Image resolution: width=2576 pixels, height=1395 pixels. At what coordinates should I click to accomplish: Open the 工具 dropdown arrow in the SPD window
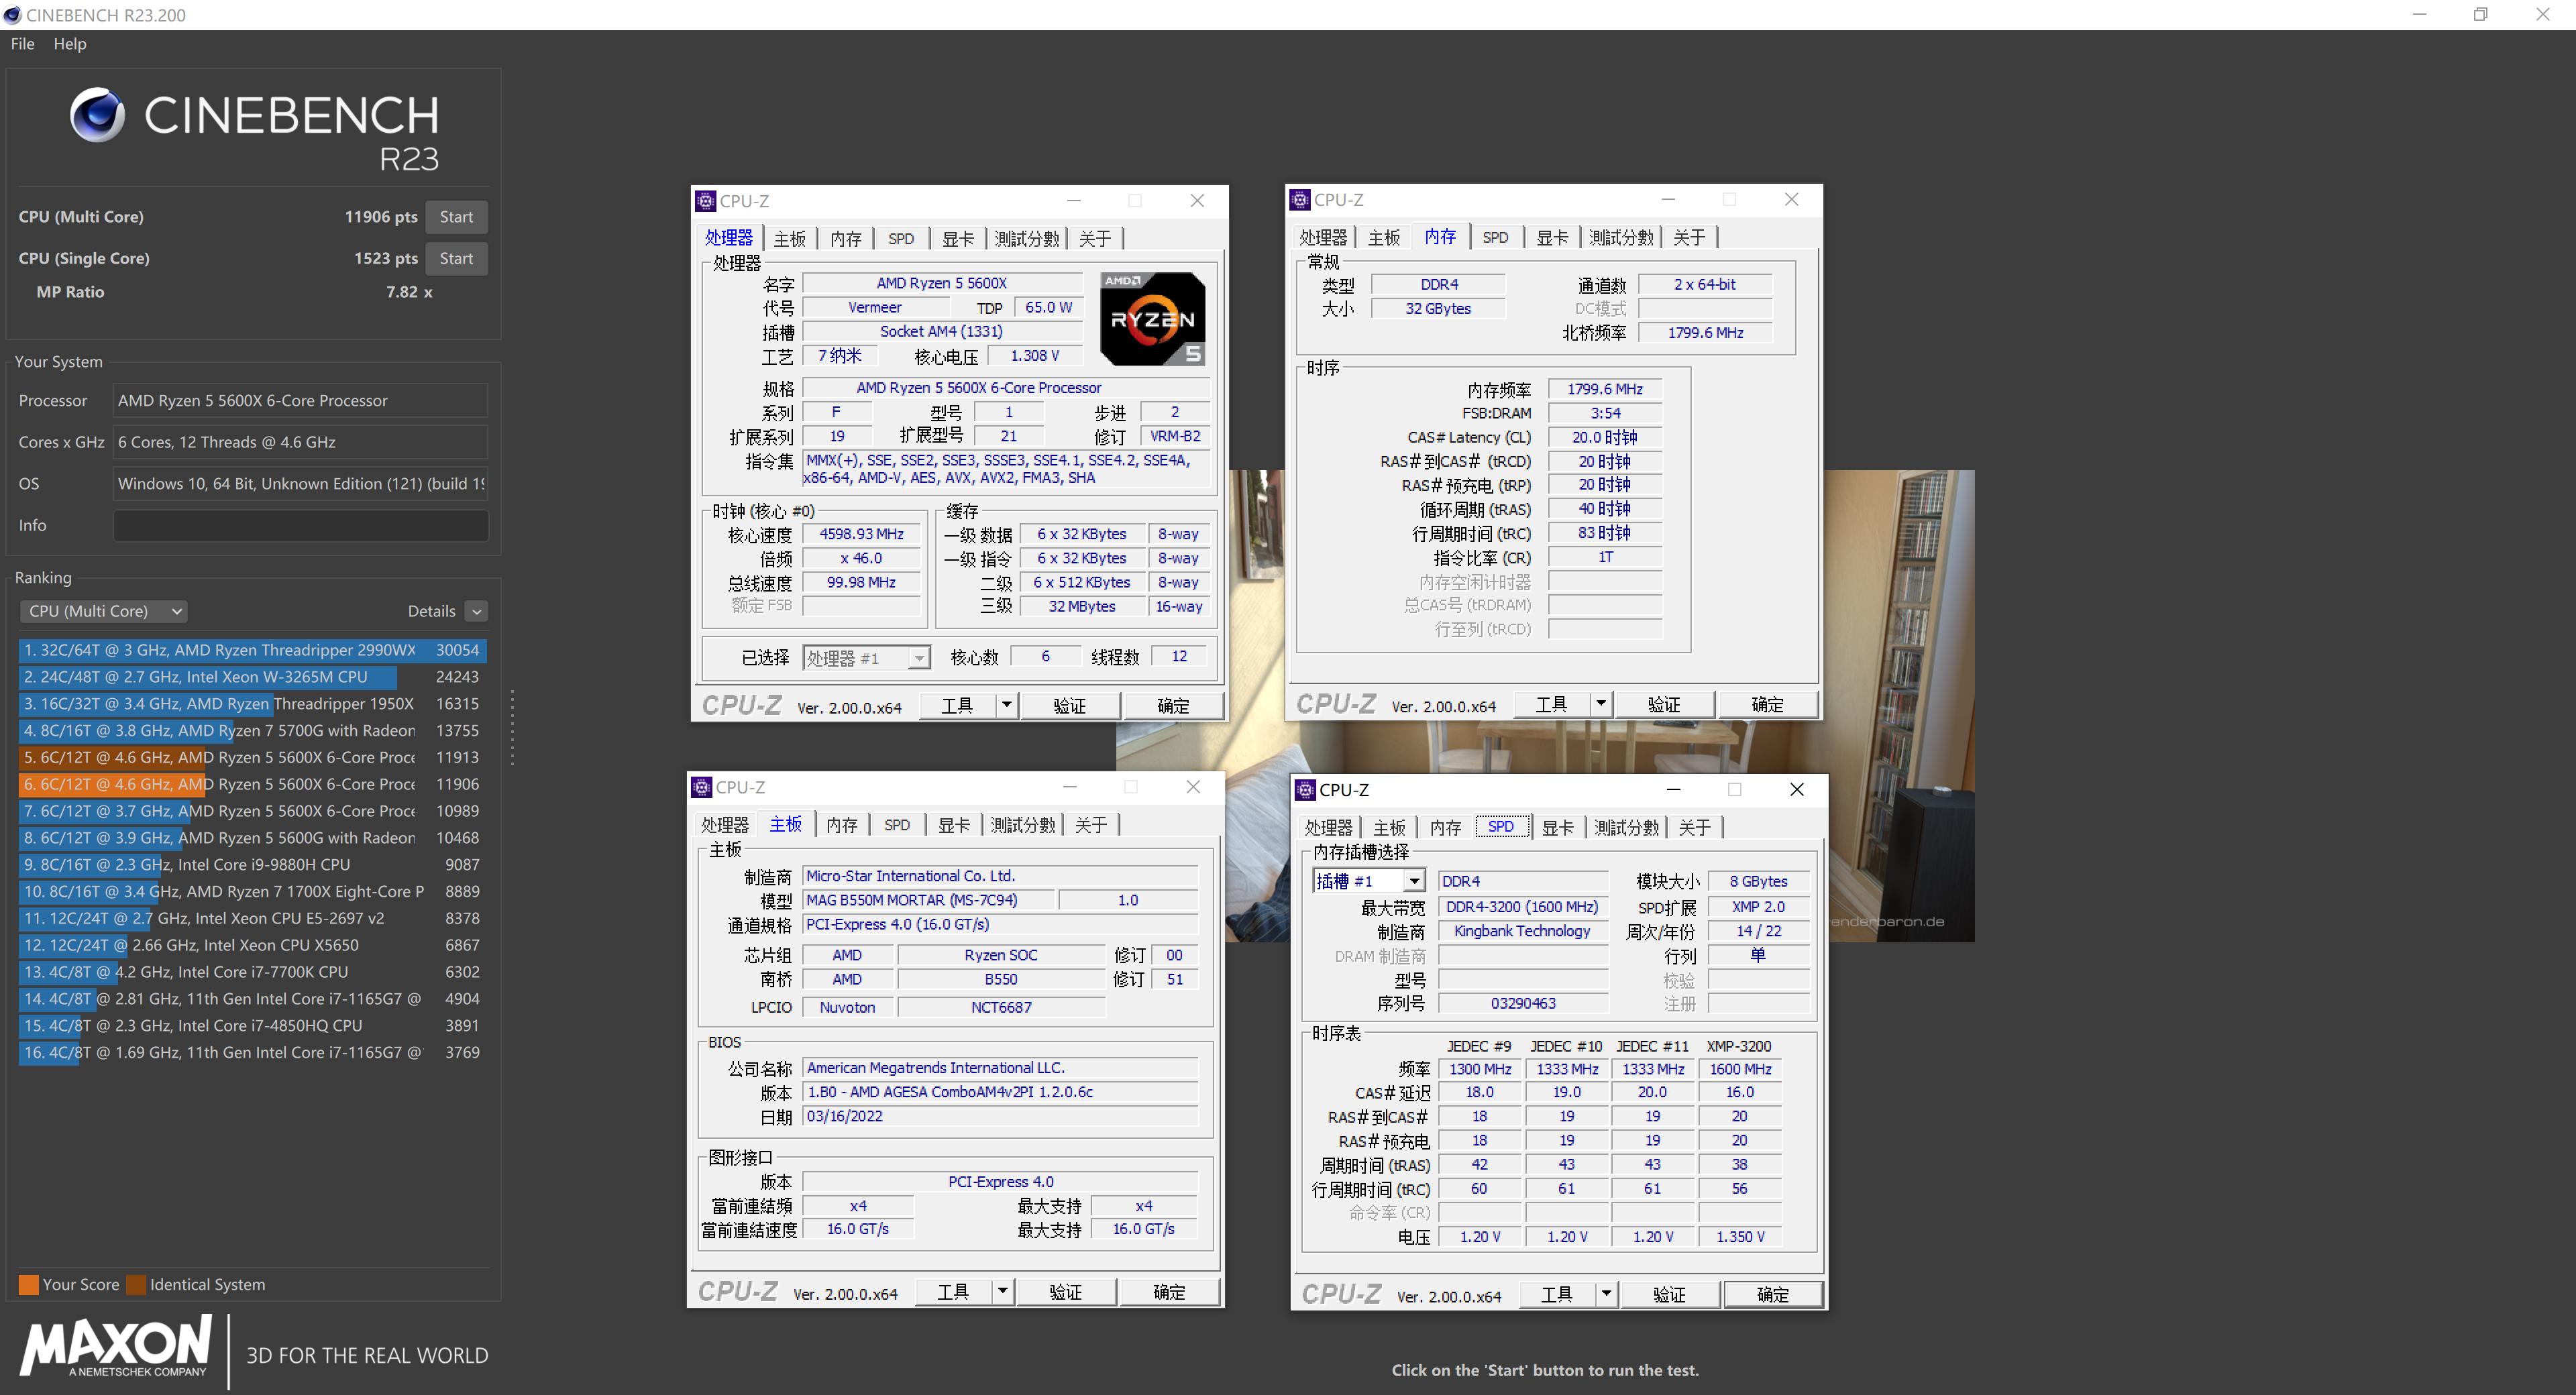[x=1605, y=1294]
